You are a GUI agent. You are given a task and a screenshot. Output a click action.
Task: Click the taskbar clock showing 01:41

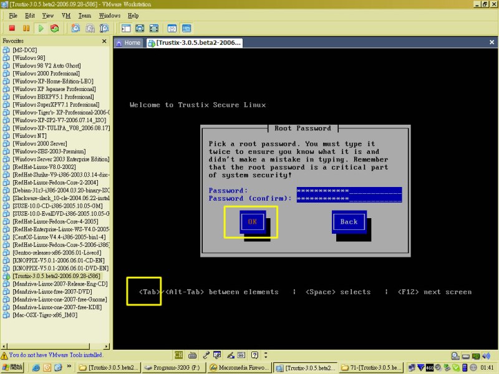tap(487, 368)
